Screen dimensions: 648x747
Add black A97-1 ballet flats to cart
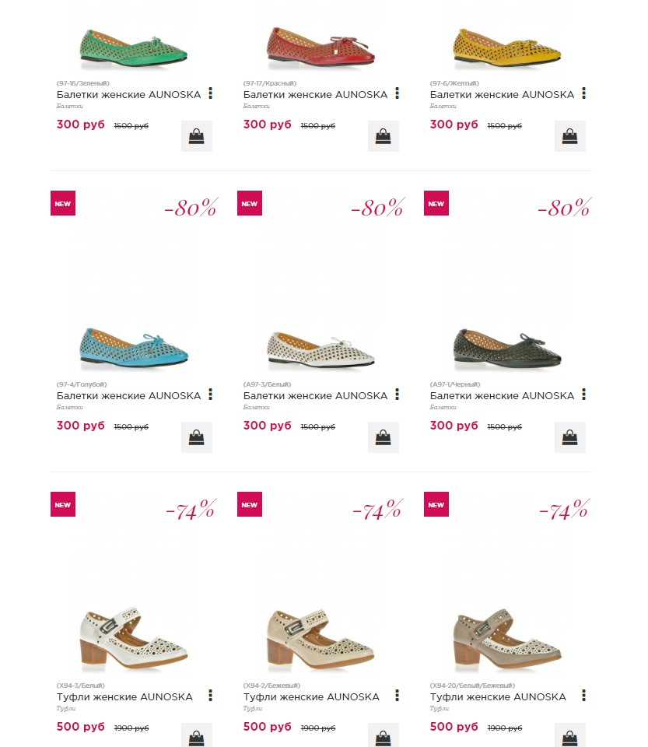click(570, 437)
